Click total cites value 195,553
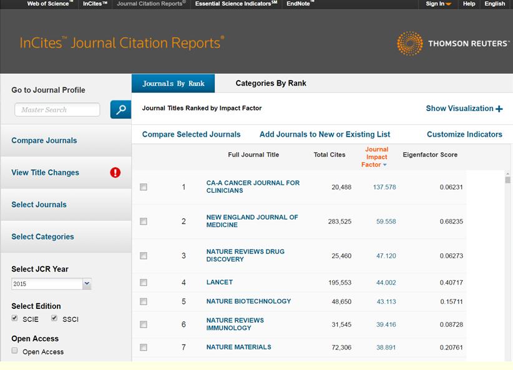 coord(340,283)
